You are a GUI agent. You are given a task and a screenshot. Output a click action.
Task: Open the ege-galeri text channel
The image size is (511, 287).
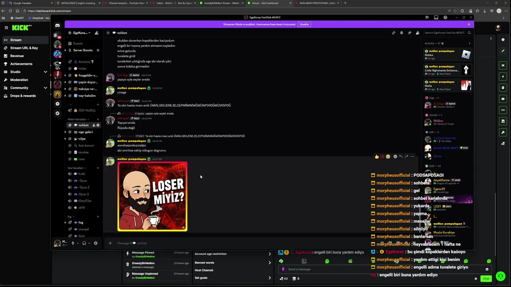click(83, 132)
